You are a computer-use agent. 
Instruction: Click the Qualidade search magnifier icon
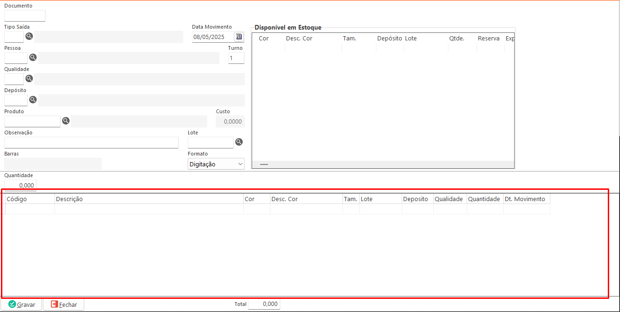[29, 78]
